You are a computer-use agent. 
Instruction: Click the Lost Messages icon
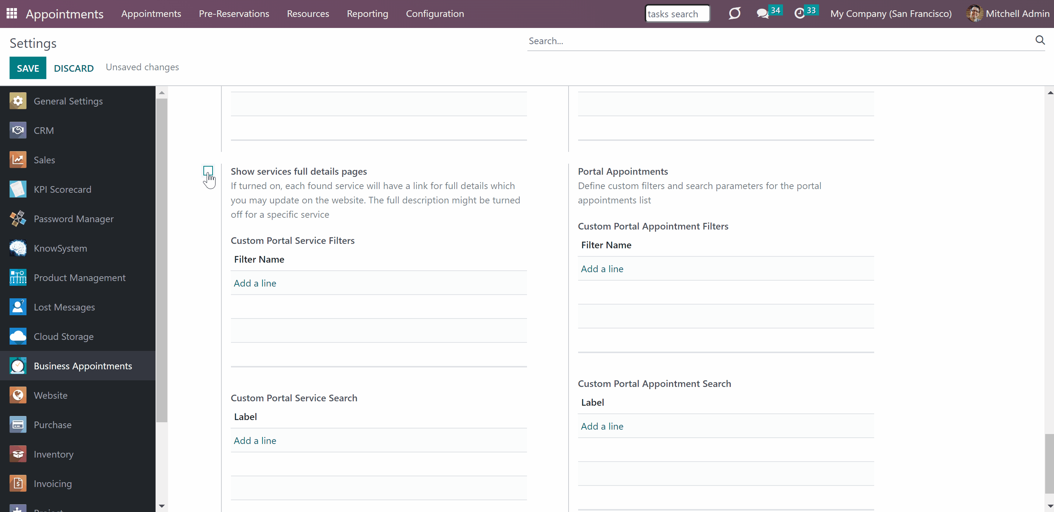pos(18,307)
